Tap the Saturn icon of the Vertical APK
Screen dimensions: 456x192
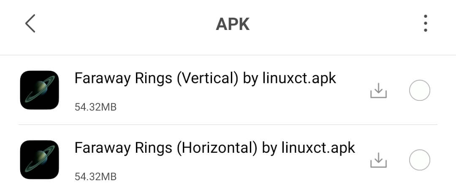point(39,90)
